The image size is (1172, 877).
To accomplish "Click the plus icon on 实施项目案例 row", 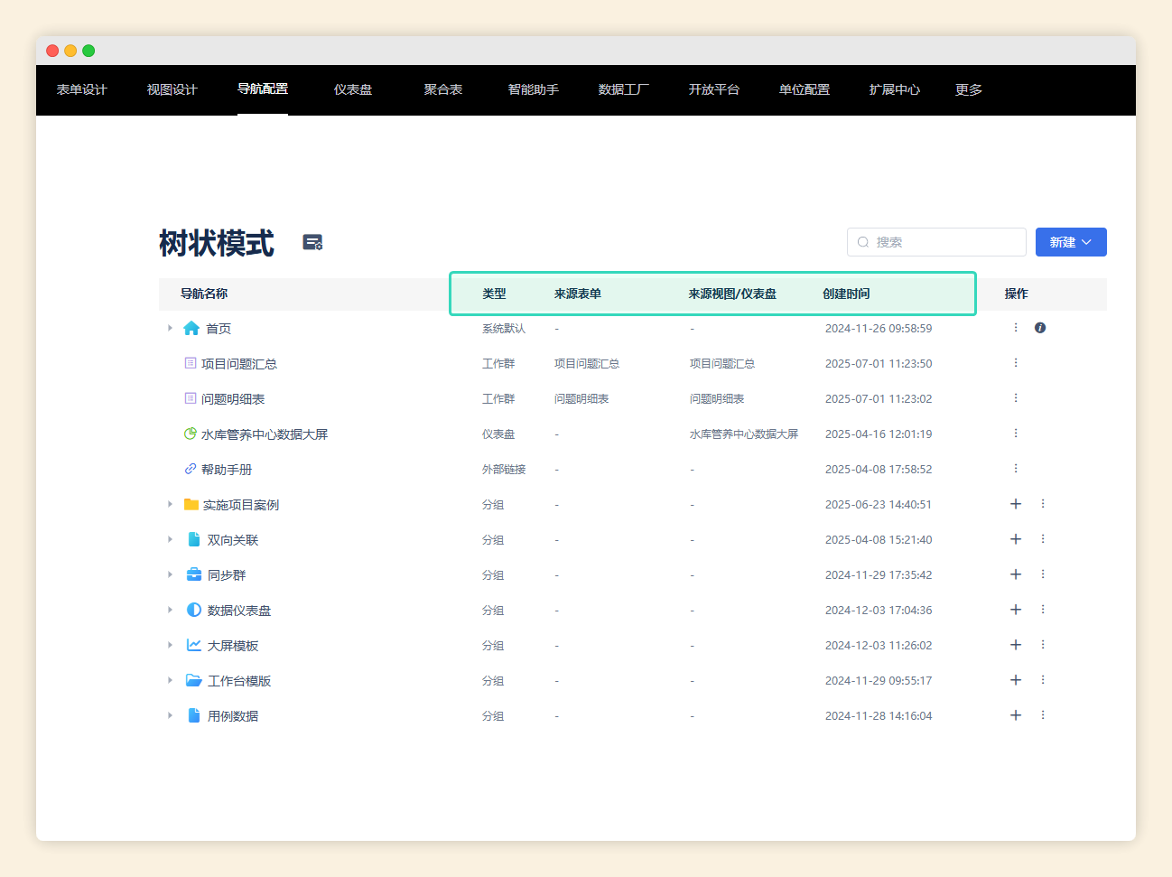I will tap(1016, 504).
